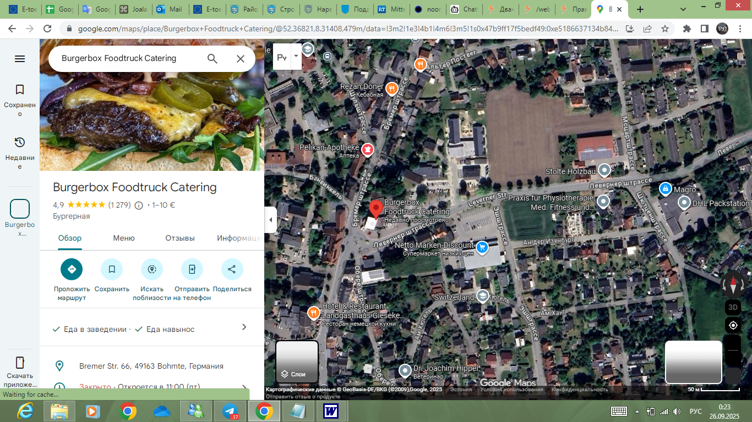Open the input language dropdown arrow

click(x=296, y=56)
